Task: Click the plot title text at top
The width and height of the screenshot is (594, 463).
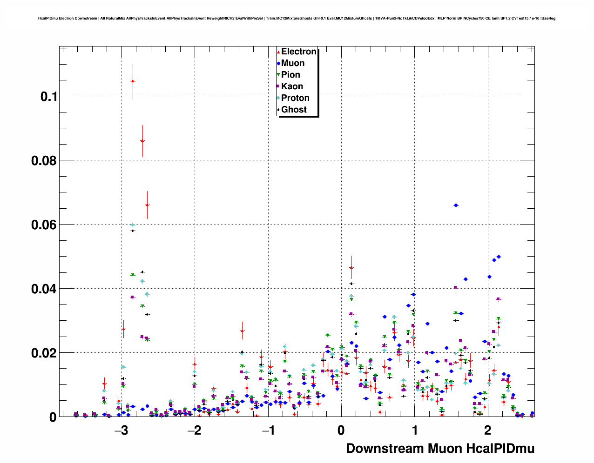Action: (x=297, y=19)
